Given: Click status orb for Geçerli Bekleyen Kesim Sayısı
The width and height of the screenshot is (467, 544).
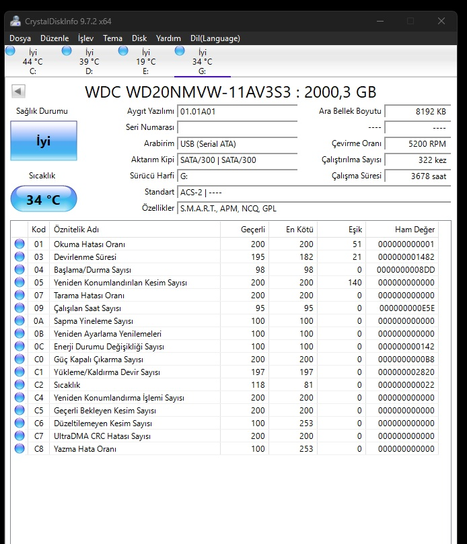Looking at the screenshot, I should pos(20,410).
